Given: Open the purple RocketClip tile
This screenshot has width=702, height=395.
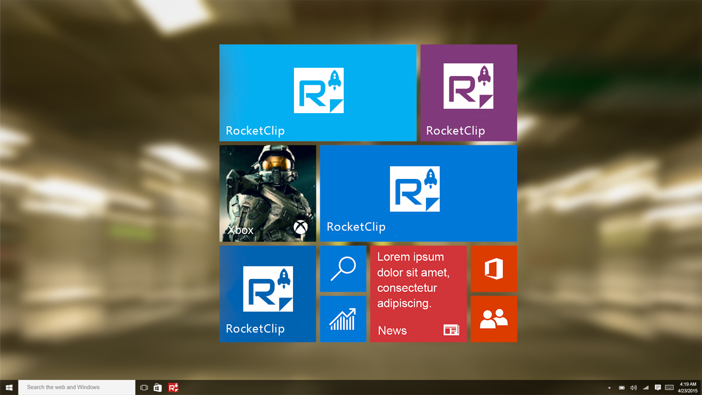Looking at the screenshot, I should pos(468,93).
